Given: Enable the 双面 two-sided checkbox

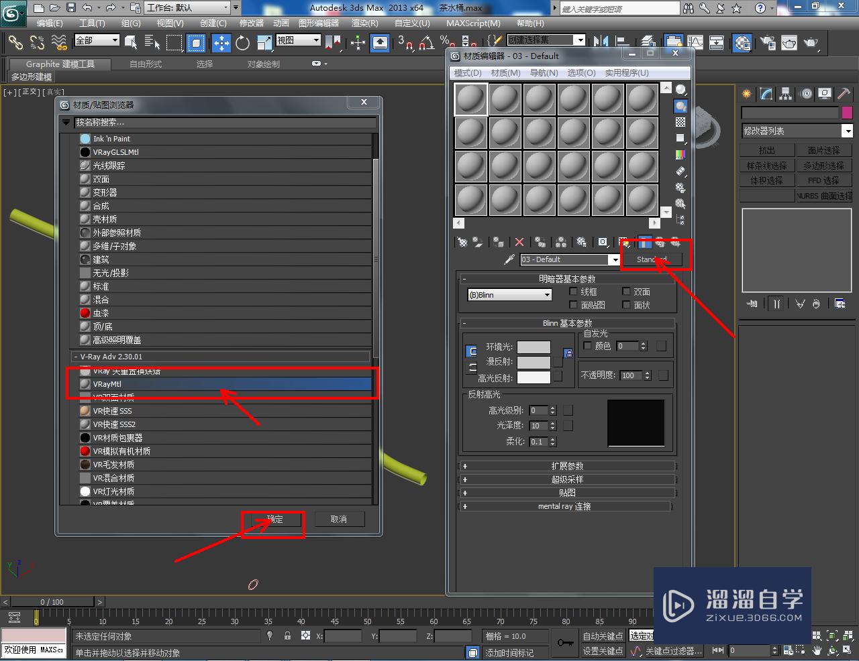Looking at the screenshot, I should 626,292.
